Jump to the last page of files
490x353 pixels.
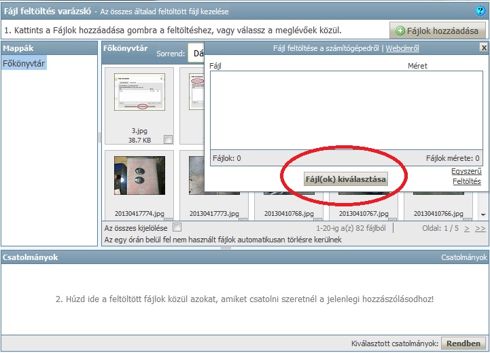pyautogui.click(x=480, y=229)
